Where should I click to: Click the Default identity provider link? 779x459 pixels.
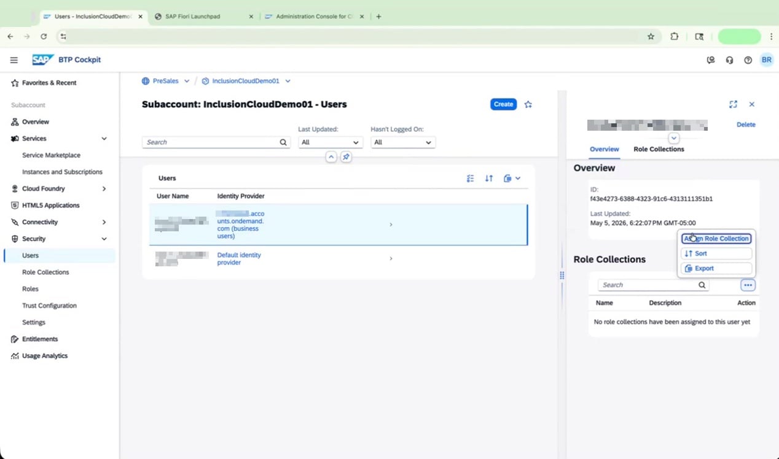239,259
